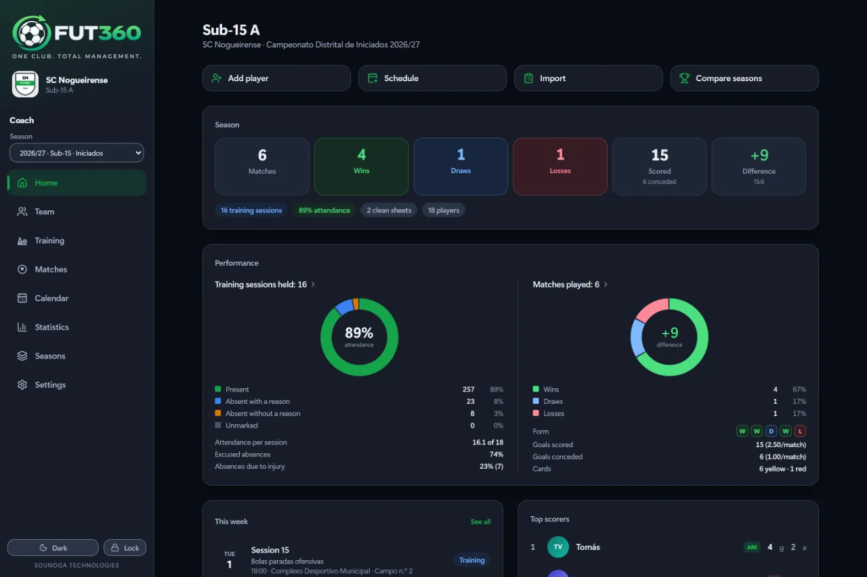Open Settings in the sidebar
867x577 pixels.
77,385
